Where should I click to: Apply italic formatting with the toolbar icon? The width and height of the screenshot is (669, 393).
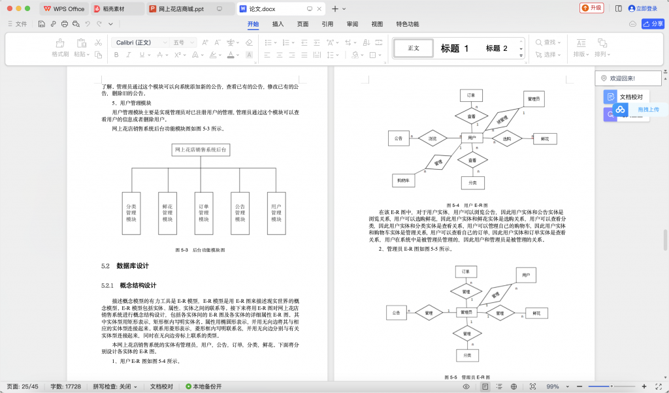point(129,55)
